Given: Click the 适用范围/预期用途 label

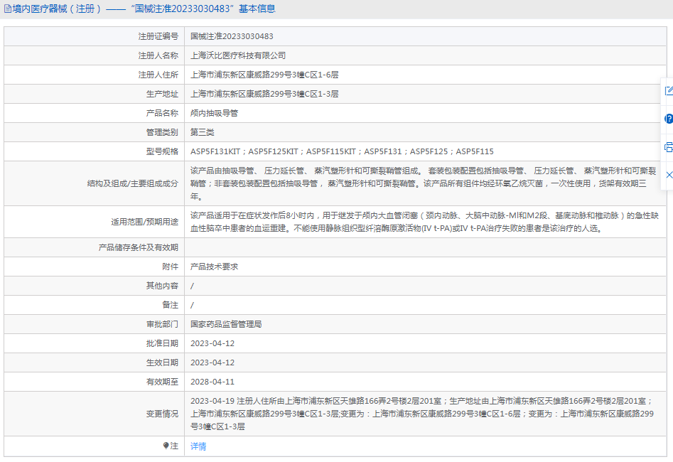Looking at the screenshot, I should [x=145, y=222].
